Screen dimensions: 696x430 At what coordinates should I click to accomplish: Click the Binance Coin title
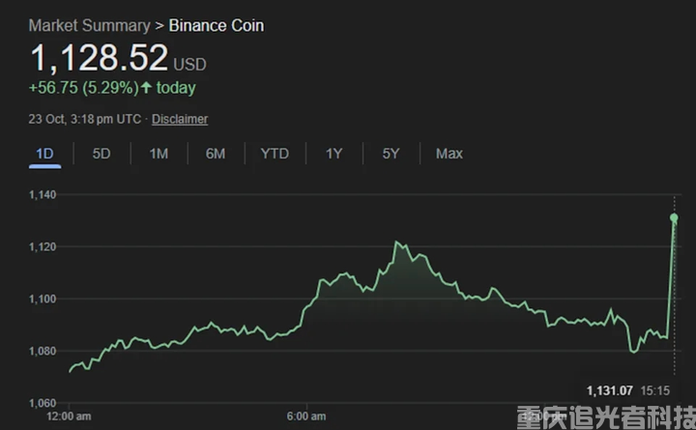(217, 25)
